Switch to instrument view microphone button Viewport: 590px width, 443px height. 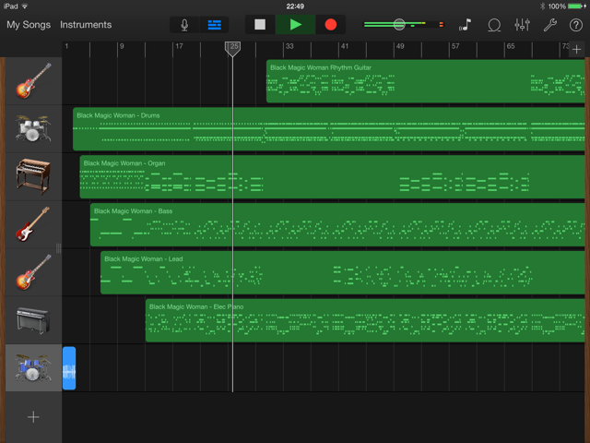click(x=184, y=25)
